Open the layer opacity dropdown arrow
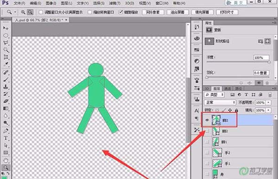The image size is (278, 179). [x=268, y=103]
